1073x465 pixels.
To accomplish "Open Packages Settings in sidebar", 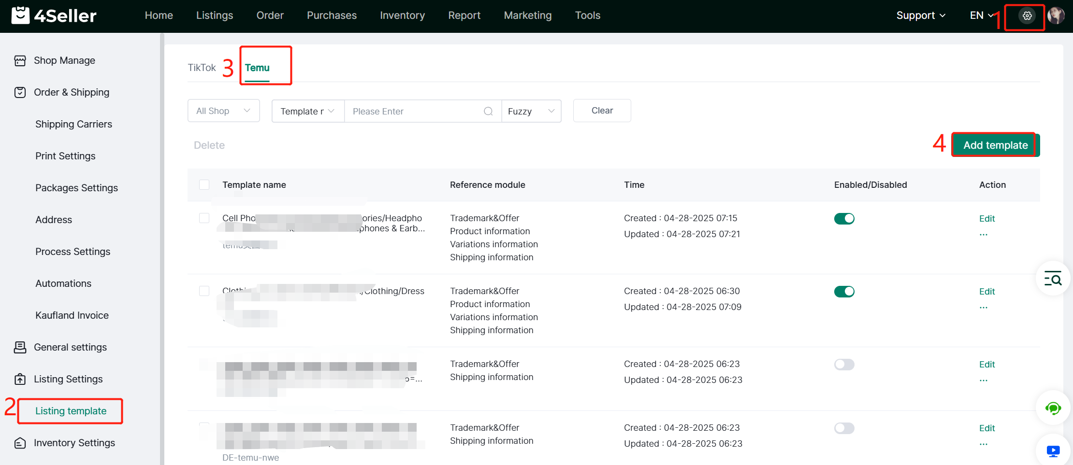I will point(76,188).
